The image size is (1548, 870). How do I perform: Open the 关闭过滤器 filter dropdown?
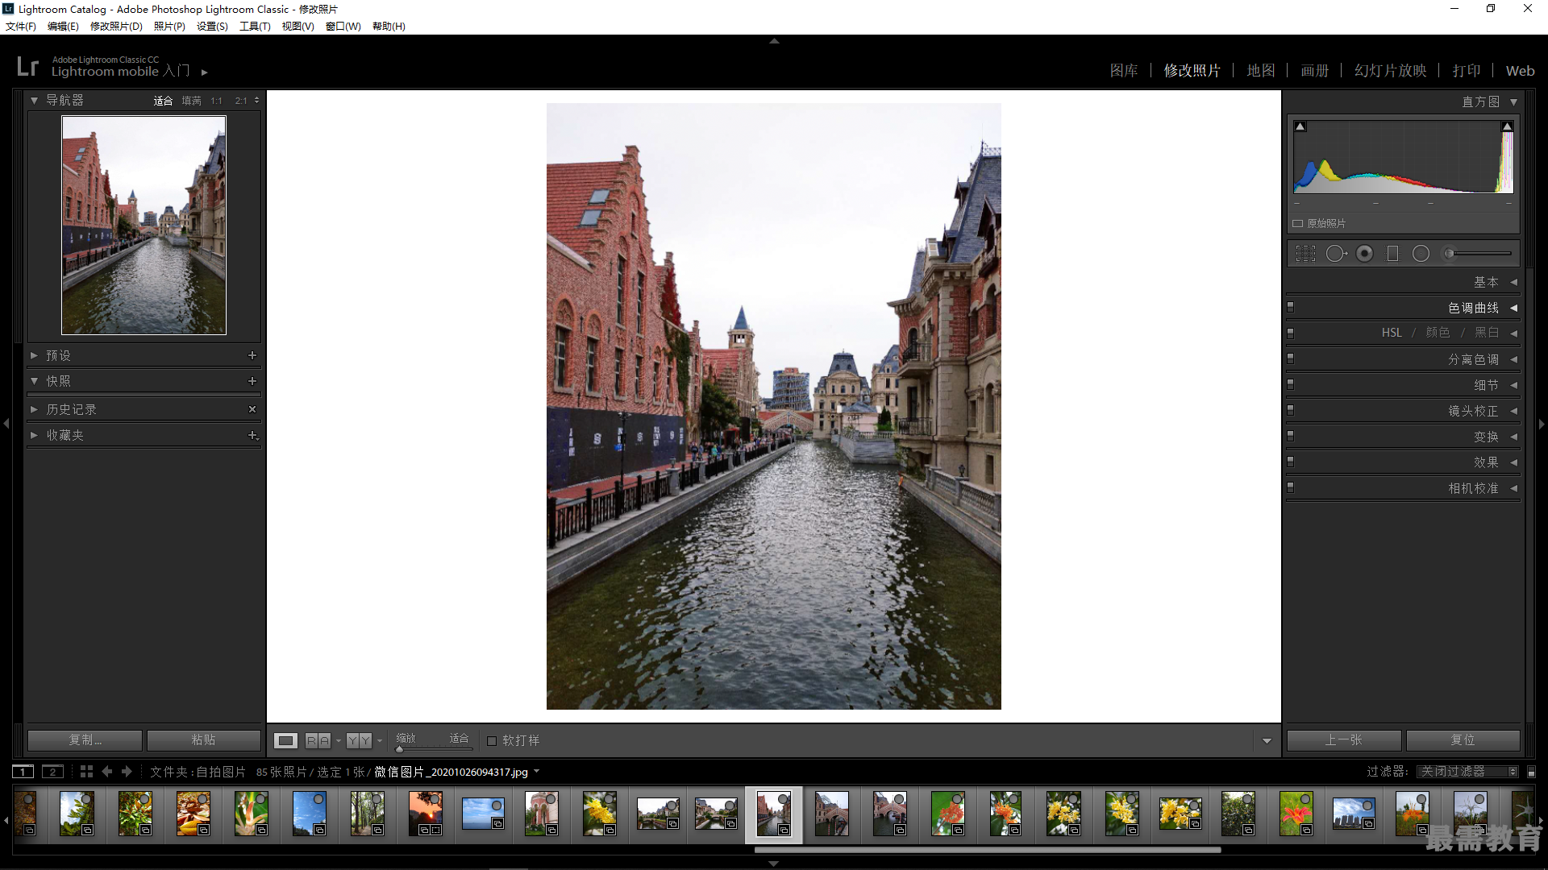pyautogui.click(x=1468, y=772)
